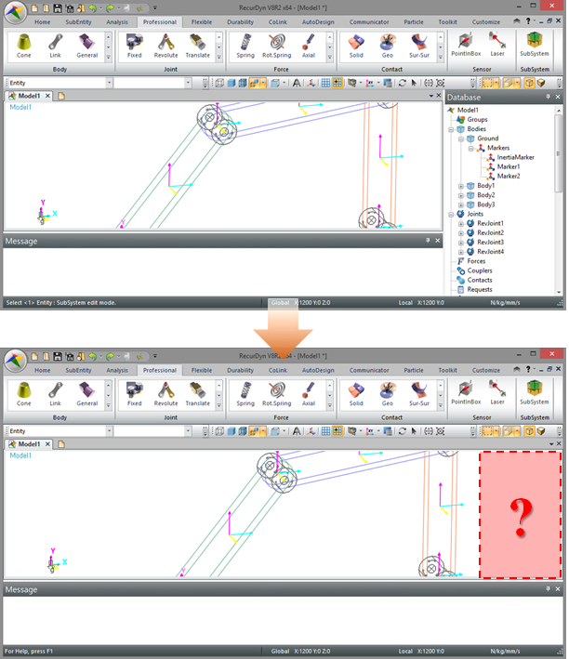
Task: Open the AutoDesign tab in lower ribbon
Action: [317, 369]
